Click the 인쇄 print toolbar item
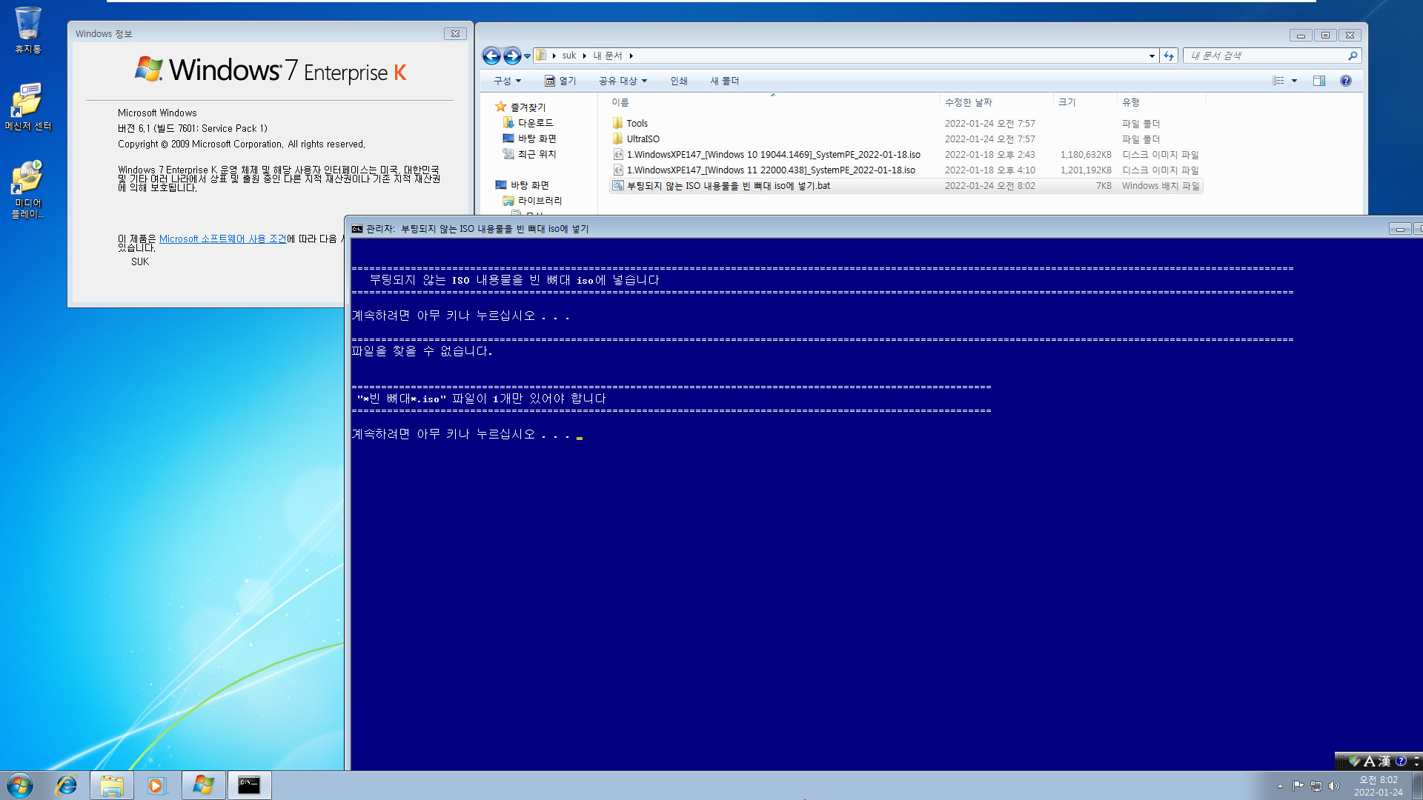This screenshot has width=1423, height=800. pos(679,81)
